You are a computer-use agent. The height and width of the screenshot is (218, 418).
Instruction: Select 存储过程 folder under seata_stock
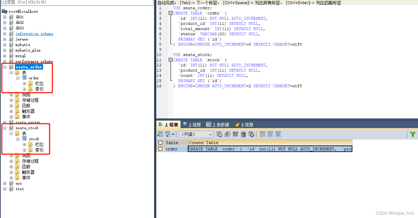30,161
